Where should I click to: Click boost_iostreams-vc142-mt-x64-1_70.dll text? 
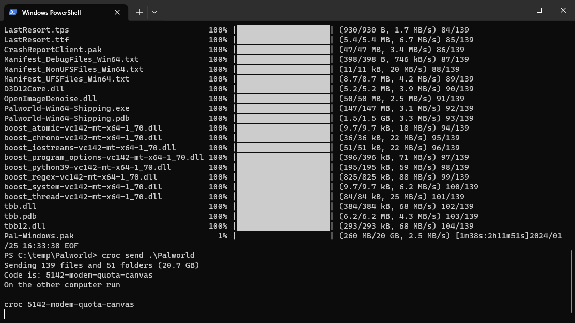(90, 148)
